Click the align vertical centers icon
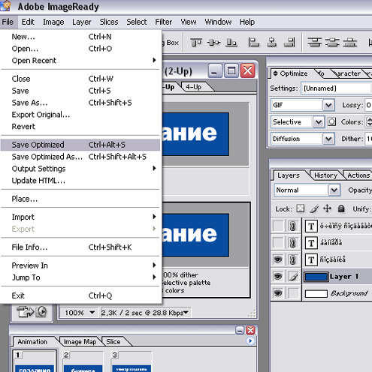The width and height of the screenshot is (372, 372). tap(213, 43)
